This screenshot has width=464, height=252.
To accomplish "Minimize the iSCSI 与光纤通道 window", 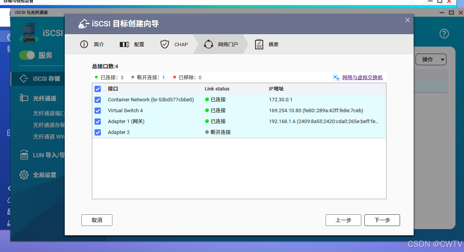I will coord(442,12).
